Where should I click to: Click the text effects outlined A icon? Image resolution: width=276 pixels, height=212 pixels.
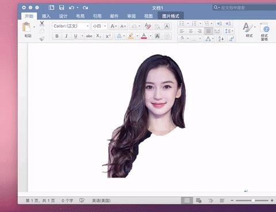pos(119,36)
